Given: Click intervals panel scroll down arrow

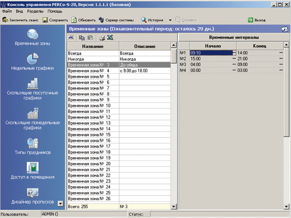Looking at the screenshot, I should (286, 207).
